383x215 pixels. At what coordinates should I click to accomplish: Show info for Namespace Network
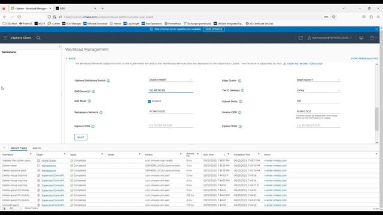tap(101, 112)
